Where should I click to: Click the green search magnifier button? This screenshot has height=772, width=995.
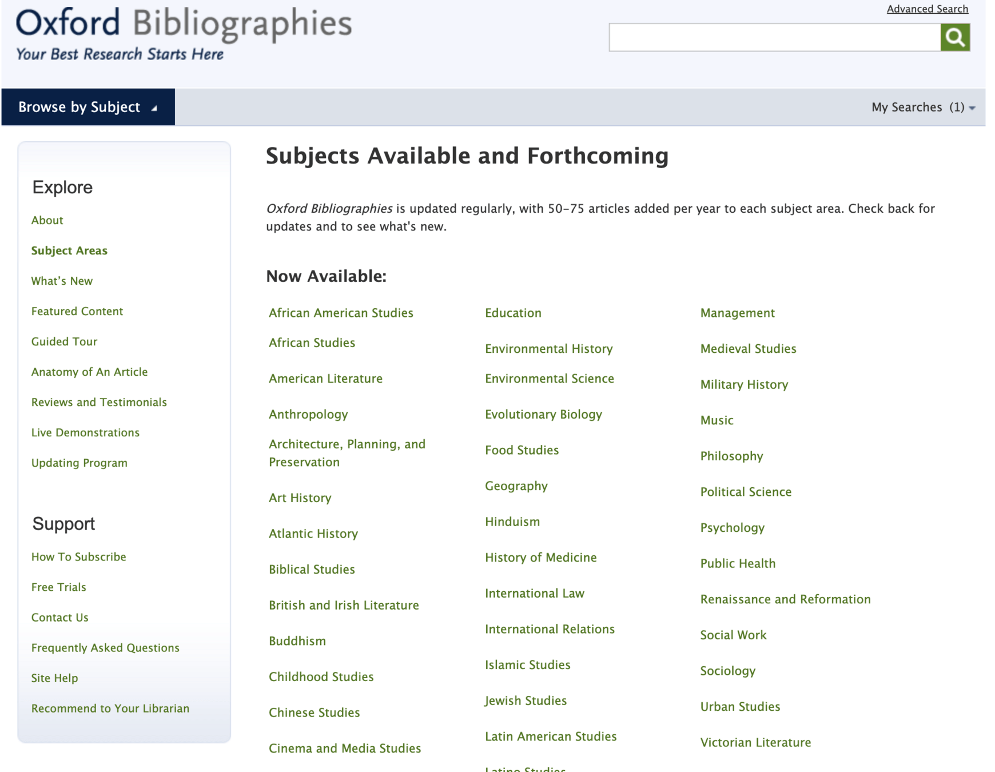[x=955, y=37]
